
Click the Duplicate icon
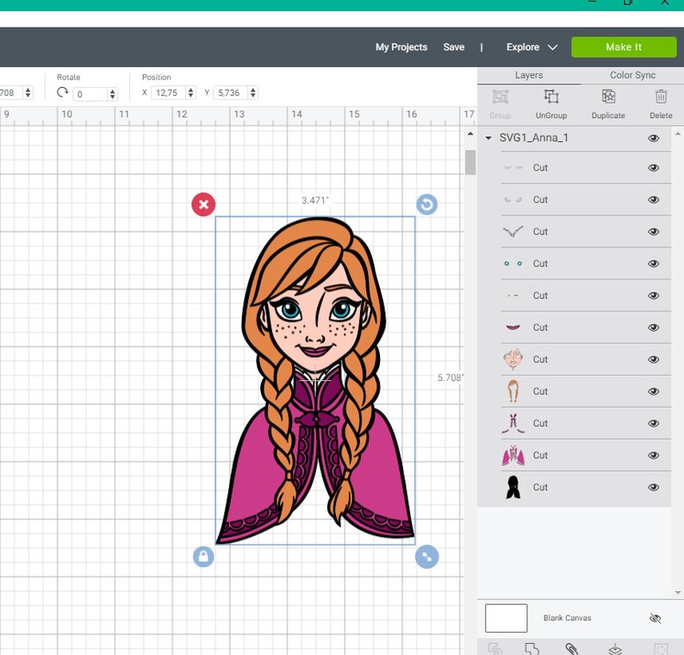click(x=608, y=97)
